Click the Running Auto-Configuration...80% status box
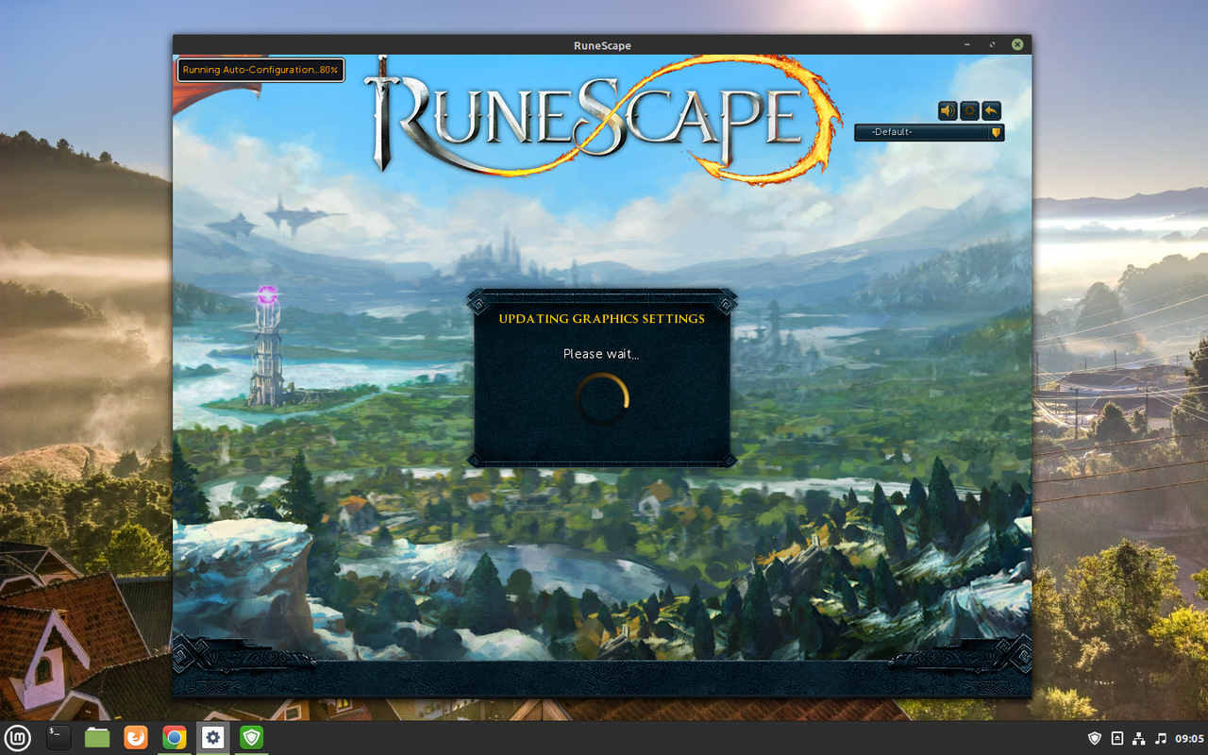Screen dimensions: 1208x755 (x=260, y=70)
